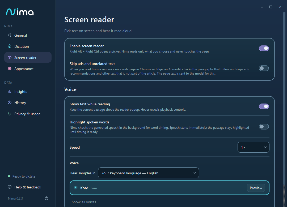Open History page
This screenshot has width=287, height=207.
point(28,103)
